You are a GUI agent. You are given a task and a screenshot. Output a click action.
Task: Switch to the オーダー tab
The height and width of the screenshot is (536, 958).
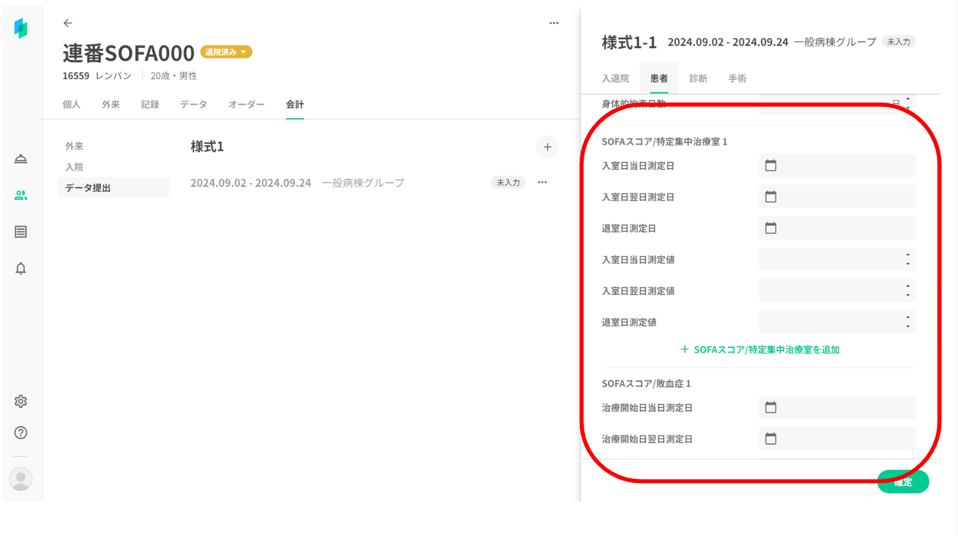click(246, 105)
